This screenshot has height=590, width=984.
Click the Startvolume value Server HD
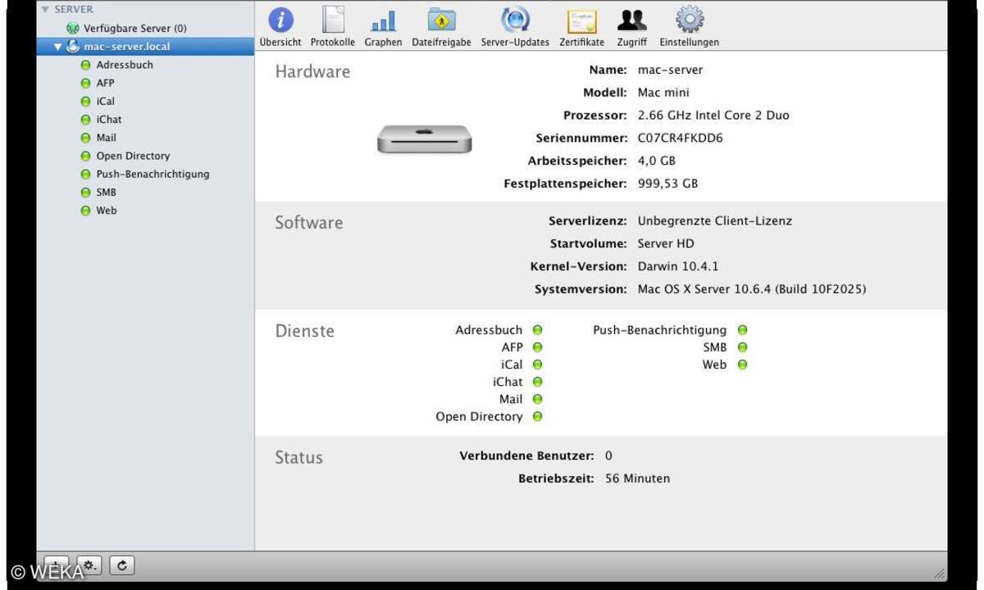[x=666, y=243]
